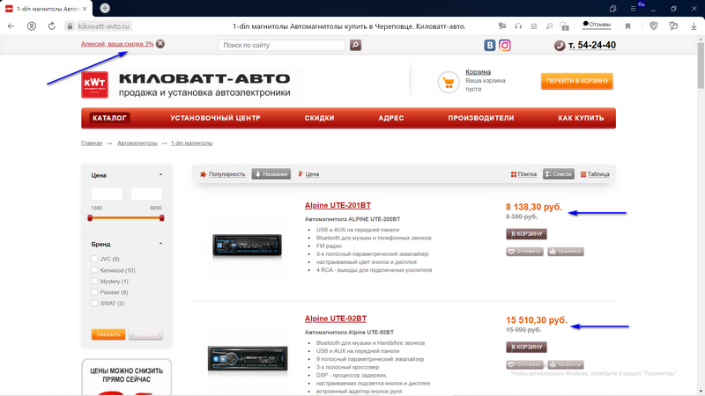Open СКИДКИ menu item
This screenshot has height=396, width=705.
point(319,118)
